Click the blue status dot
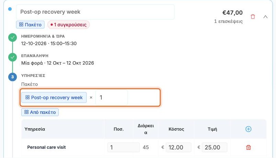Screen dimensions: 276x158 (x=10, y=9)
